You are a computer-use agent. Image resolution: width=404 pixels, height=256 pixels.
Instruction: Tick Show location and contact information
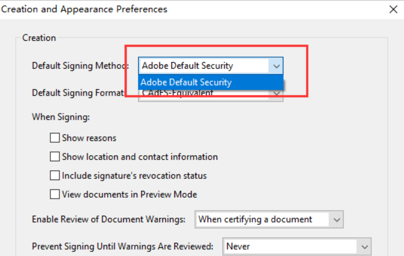click(55, 157)
